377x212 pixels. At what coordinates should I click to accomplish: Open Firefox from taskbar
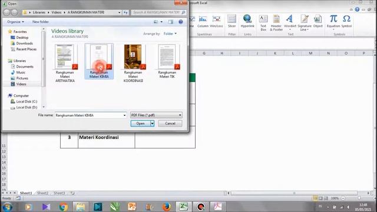(166, 207)
